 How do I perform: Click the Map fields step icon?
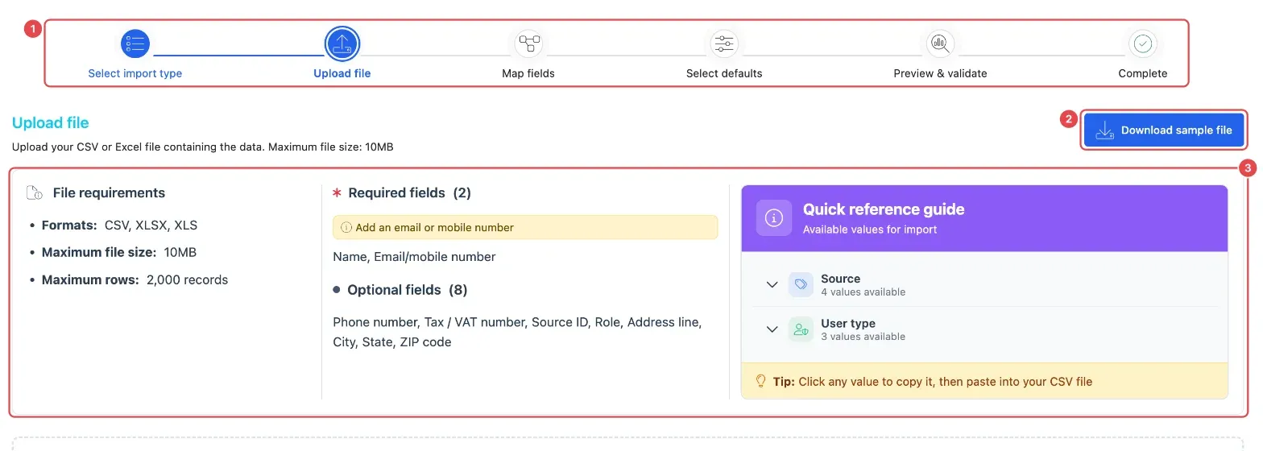pos(528,43)
